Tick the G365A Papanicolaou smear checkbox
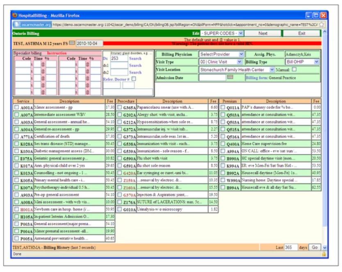 (x=119, y=107)
